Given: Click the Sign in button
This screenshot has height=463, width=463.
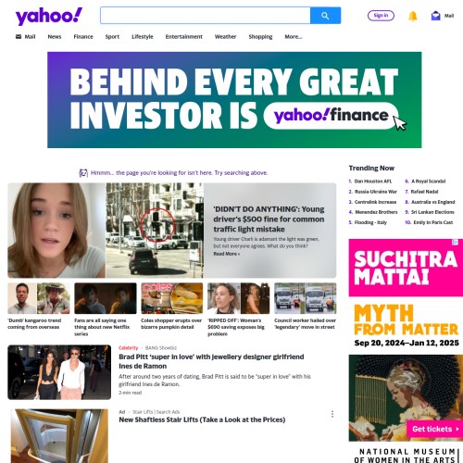Looking at the screenshot, I should pos(381,16).
